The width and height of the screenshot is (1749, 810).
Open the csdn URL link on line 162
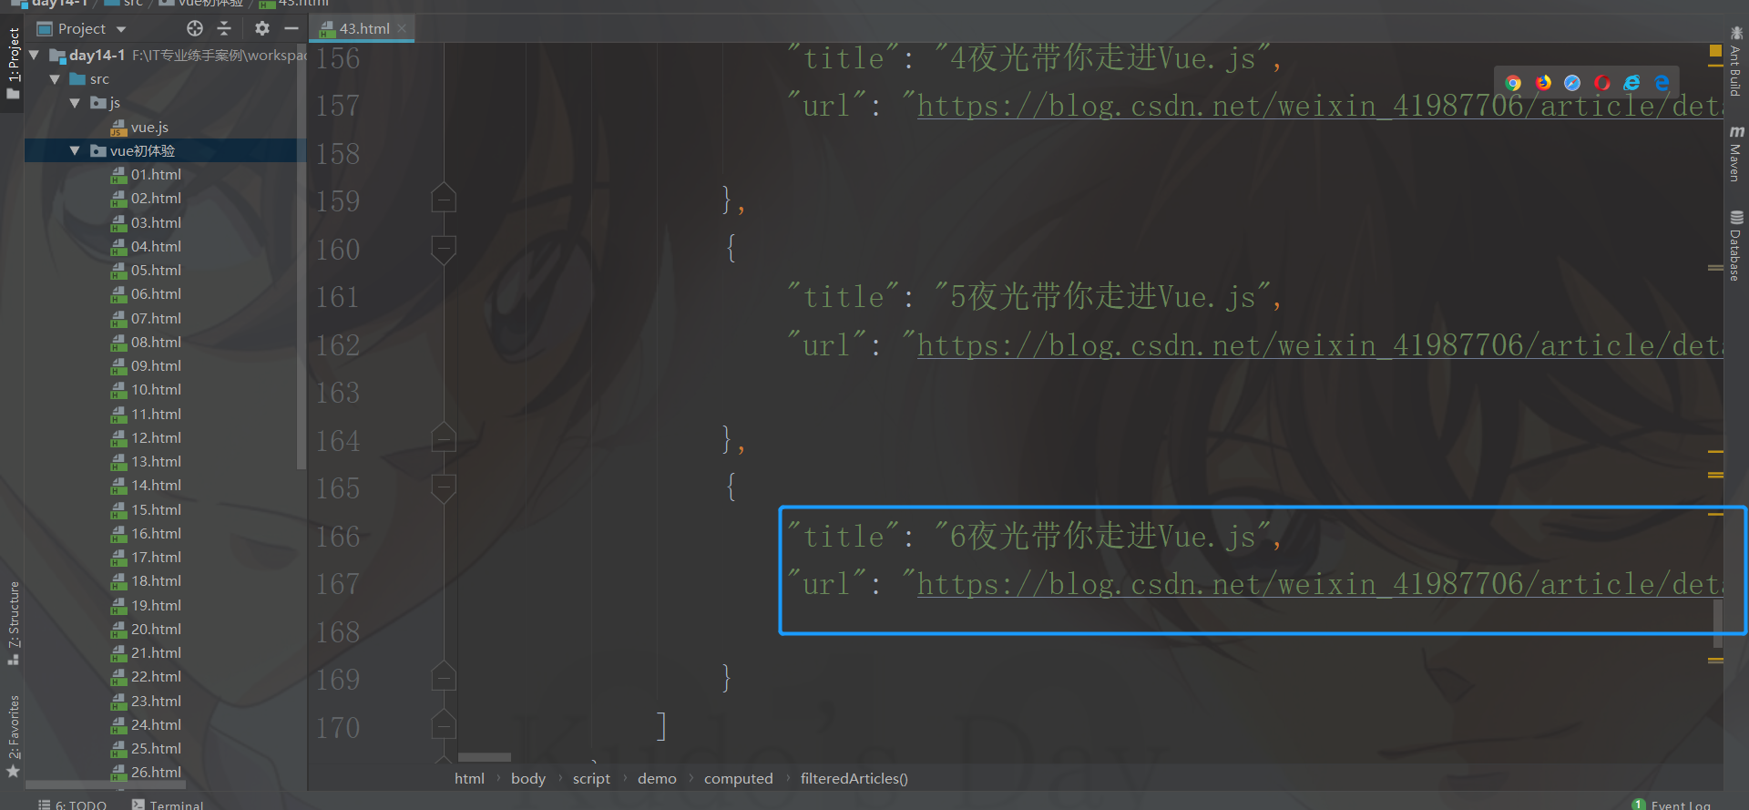1320,345
